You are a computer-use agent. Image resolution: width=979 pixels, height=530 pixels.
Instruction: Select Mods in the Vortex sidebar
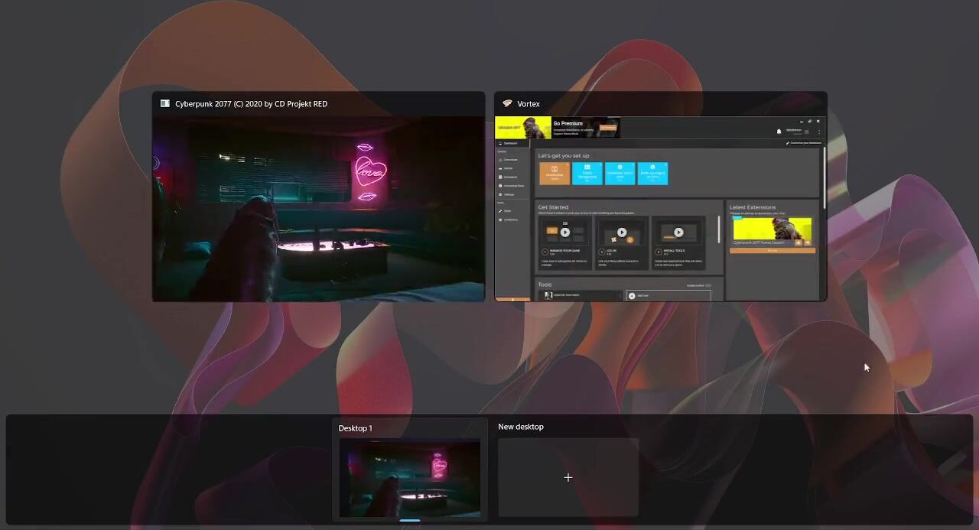507,210
